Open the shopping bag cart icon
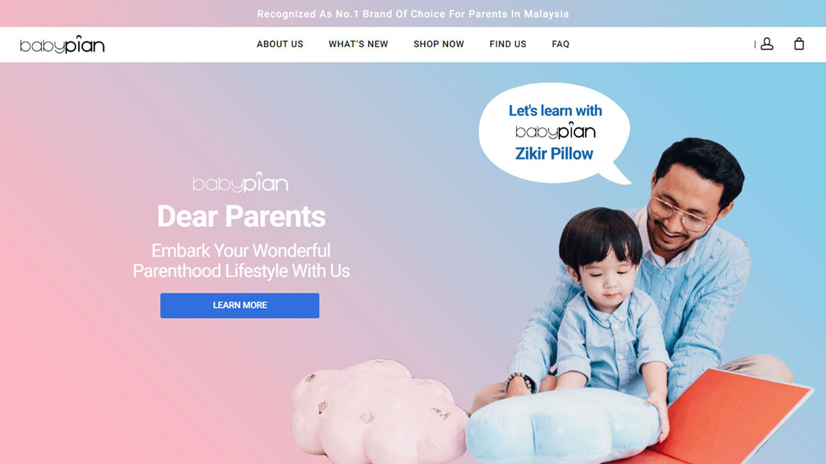The height and width of the screenshot is (464, 826). pyautogui.click(x=799, y=44)
